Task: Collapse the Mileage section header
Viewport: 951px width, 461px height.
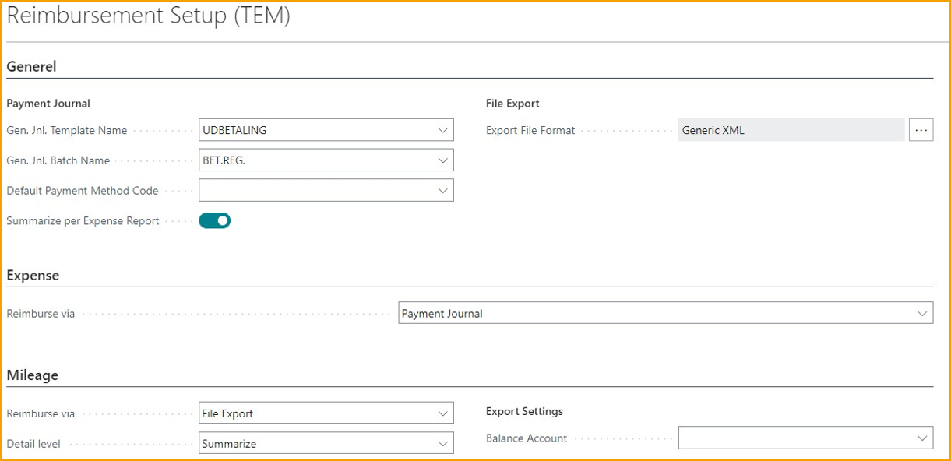Action: pyautogui.click(x=33, y=375)
